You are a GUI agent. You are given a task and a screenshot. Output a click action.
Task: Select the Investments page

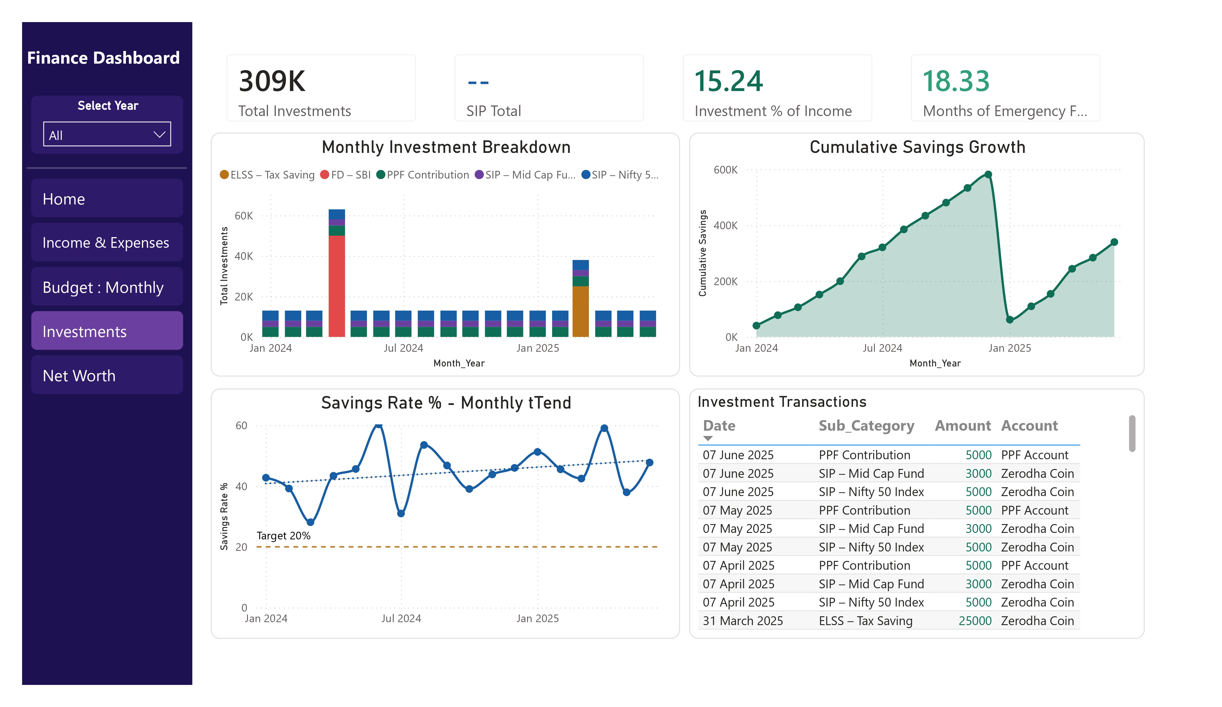[107, 331]
